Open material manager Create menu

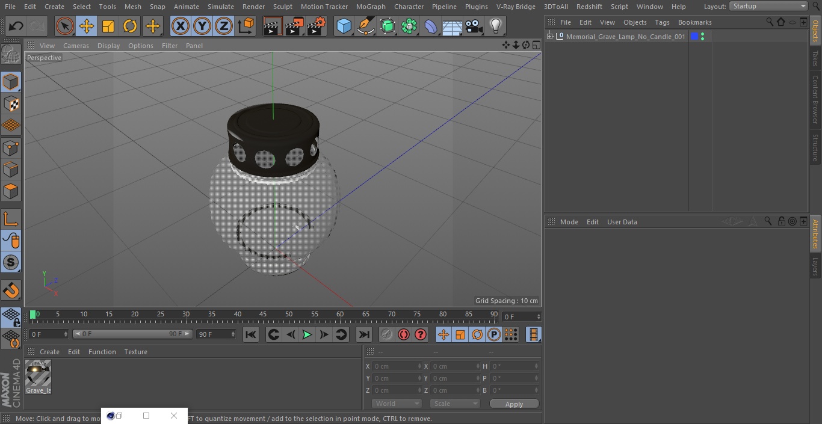point(49,352)
